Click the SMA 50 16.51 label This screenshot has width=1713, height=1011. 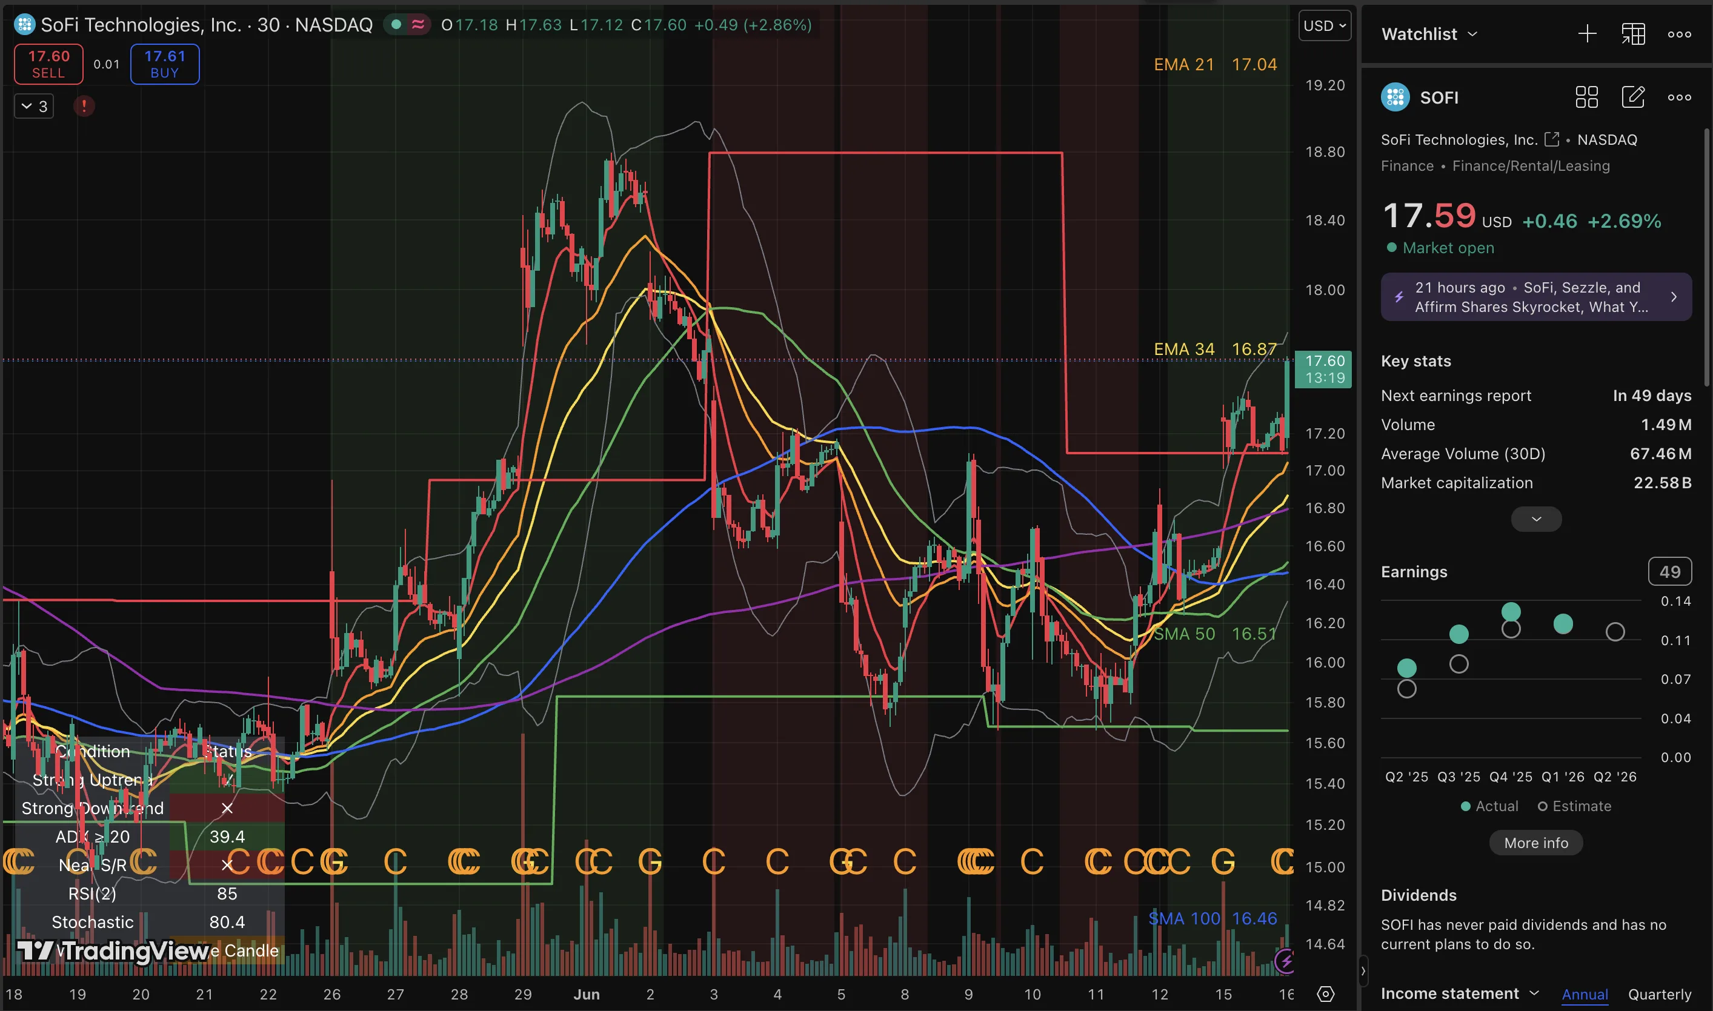coord(1215,634)
